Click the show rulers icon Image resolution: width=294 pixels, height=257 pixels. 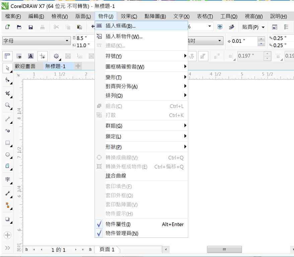(x=7, y=56)
